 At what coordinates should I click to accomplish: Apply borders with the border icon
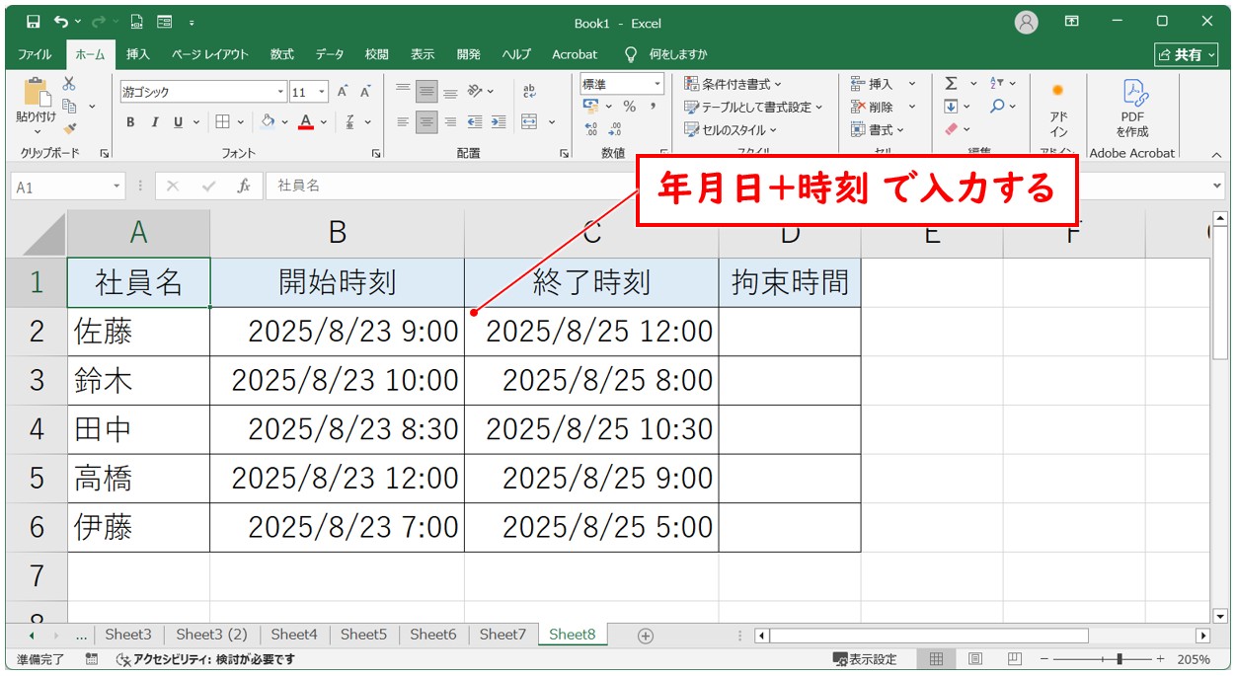[x=223, y=122]
